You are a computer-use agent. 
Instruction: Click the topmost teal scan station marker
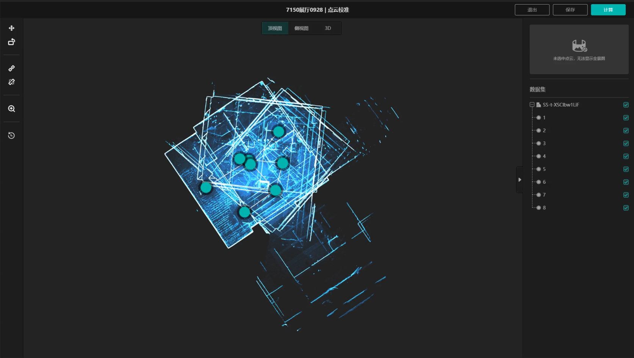[x=279, y=132]
